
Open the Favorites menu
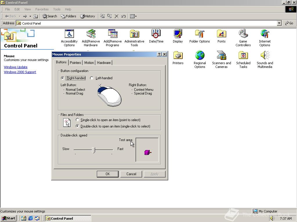point(42,9)
